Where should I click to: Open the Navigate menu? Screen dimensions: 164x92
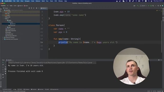pos(27,1)
